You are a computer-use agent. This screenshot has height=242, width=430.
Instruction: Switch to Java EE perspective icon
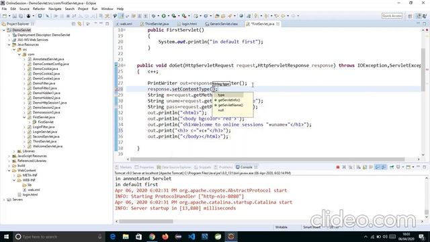pos(419,16)
